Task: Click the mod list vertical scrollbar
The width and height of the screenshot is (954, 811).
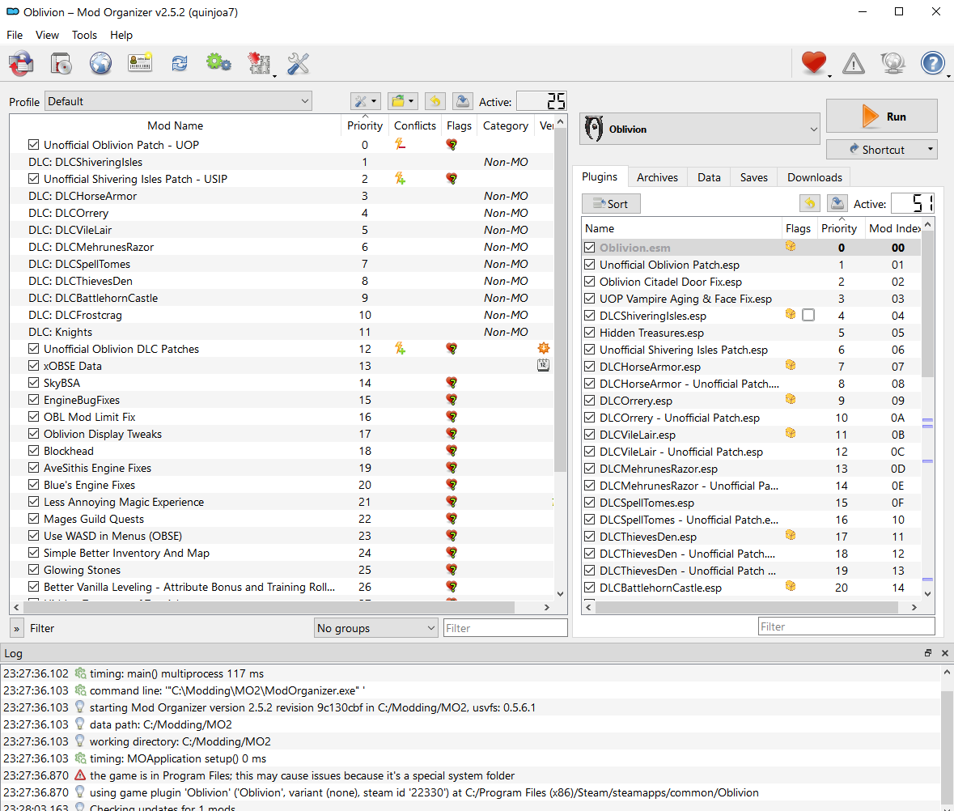Action: click(x=561, y=301)
